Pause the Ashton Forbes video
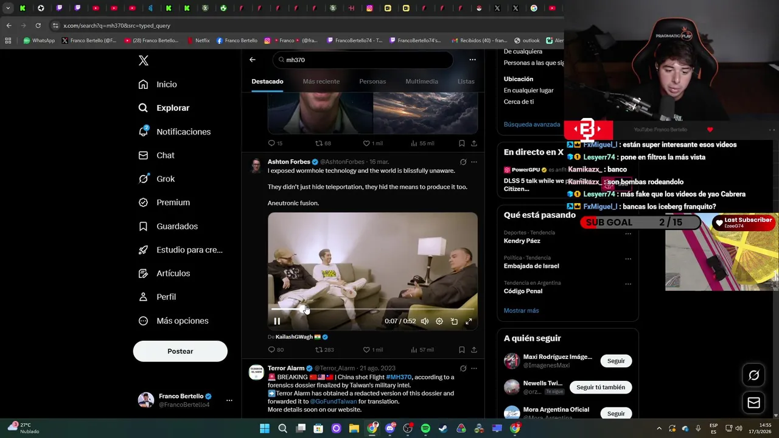Screen dimensions: 779x438 pyautogui.click(x=277, y=321)
